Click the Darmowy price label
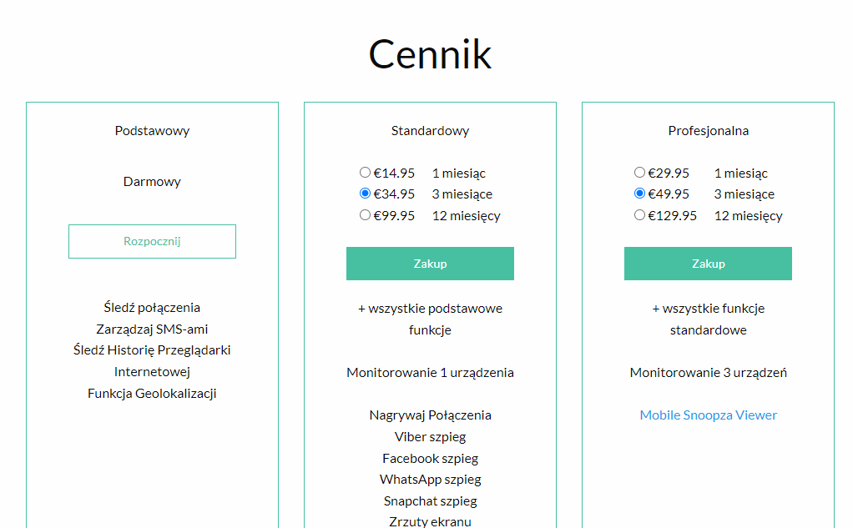Viewport: 853px width, 528px height. pyautogui.click(x=152, y=182)
